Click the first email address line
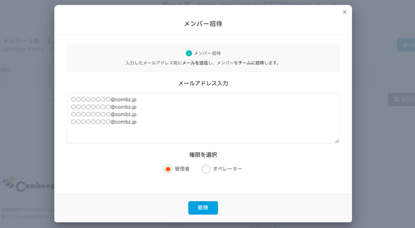Screen dimensions: 415x228 pos(103,99)
